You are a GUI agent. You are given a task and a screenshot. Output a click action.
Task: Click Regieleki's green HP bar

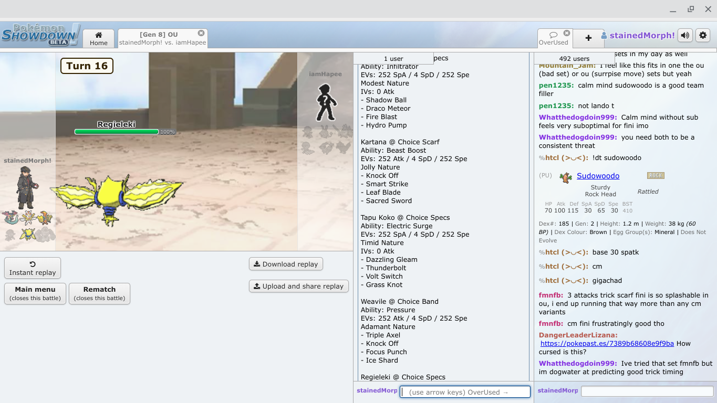[117, 132]
